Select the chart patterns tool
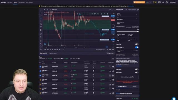Image resolution: width=178 pixels, height=100 pixels. pos(41,24)
